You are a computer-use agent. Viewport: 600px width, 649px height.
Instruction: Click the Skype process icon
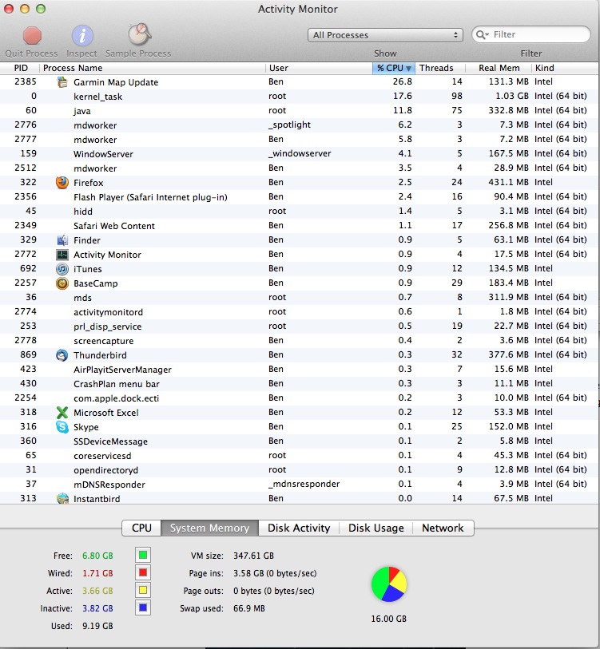(62, 427)
